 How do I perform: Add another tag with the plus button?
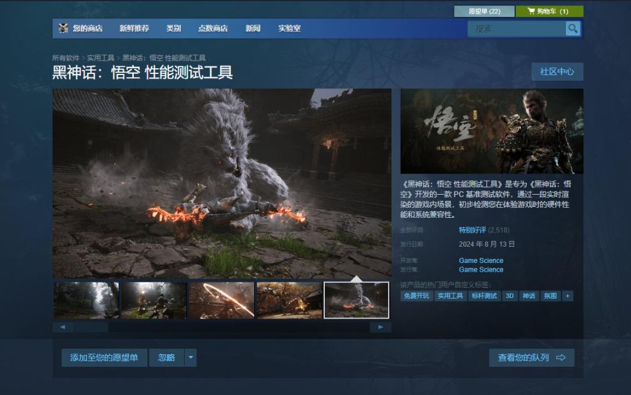point(567,296)
